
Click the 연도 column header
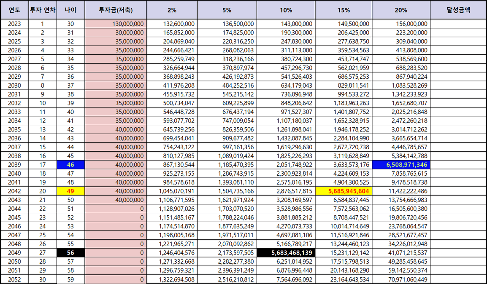pos(14,10)
